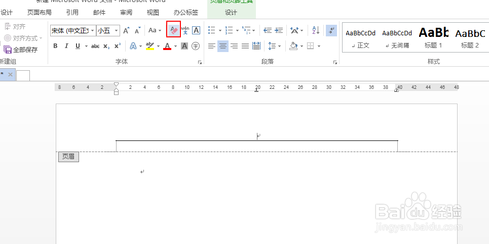Apply the 标题 2 style
Screen dimensions: 489x244
(x=470, y=37)
